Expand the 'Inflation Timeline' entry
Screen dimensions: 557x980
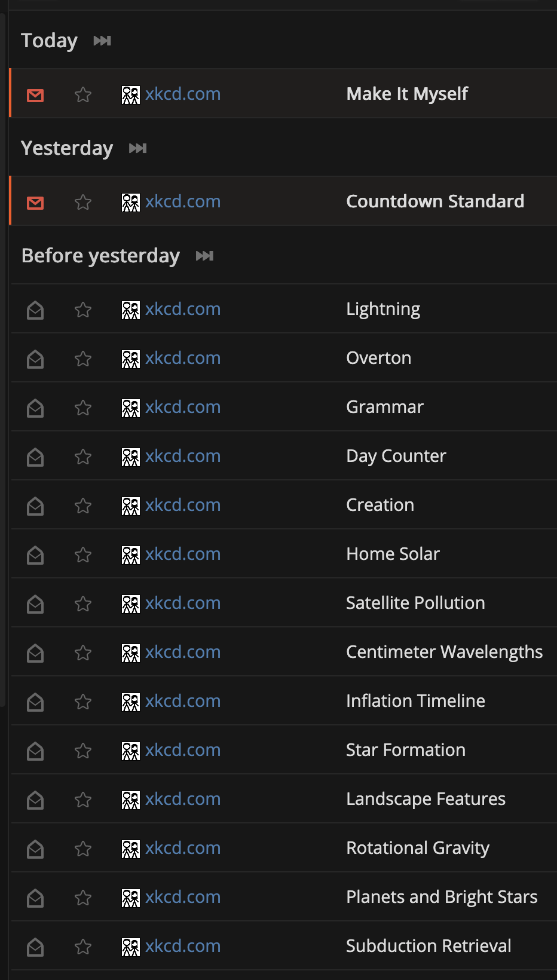pos(415,701)
